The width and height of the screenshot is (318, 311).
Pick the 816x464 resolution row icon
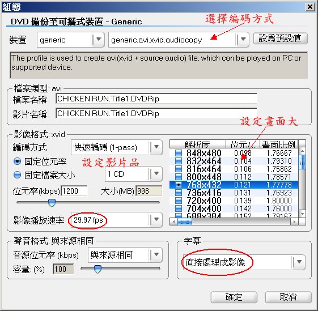(179, 169)
